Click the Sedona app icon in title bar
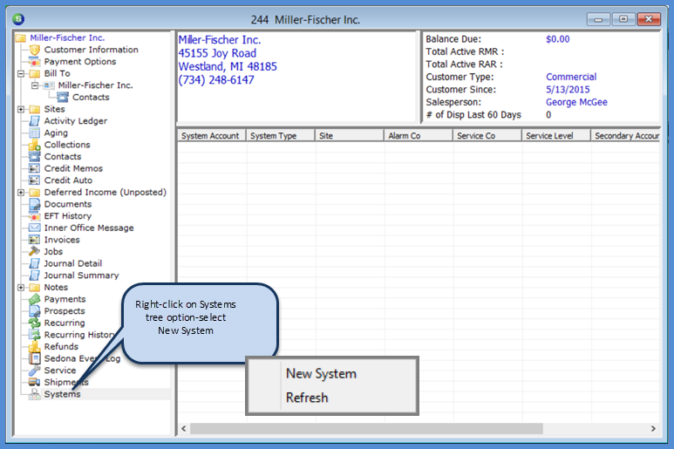This screenshot has width=674, height=449. 18,19
